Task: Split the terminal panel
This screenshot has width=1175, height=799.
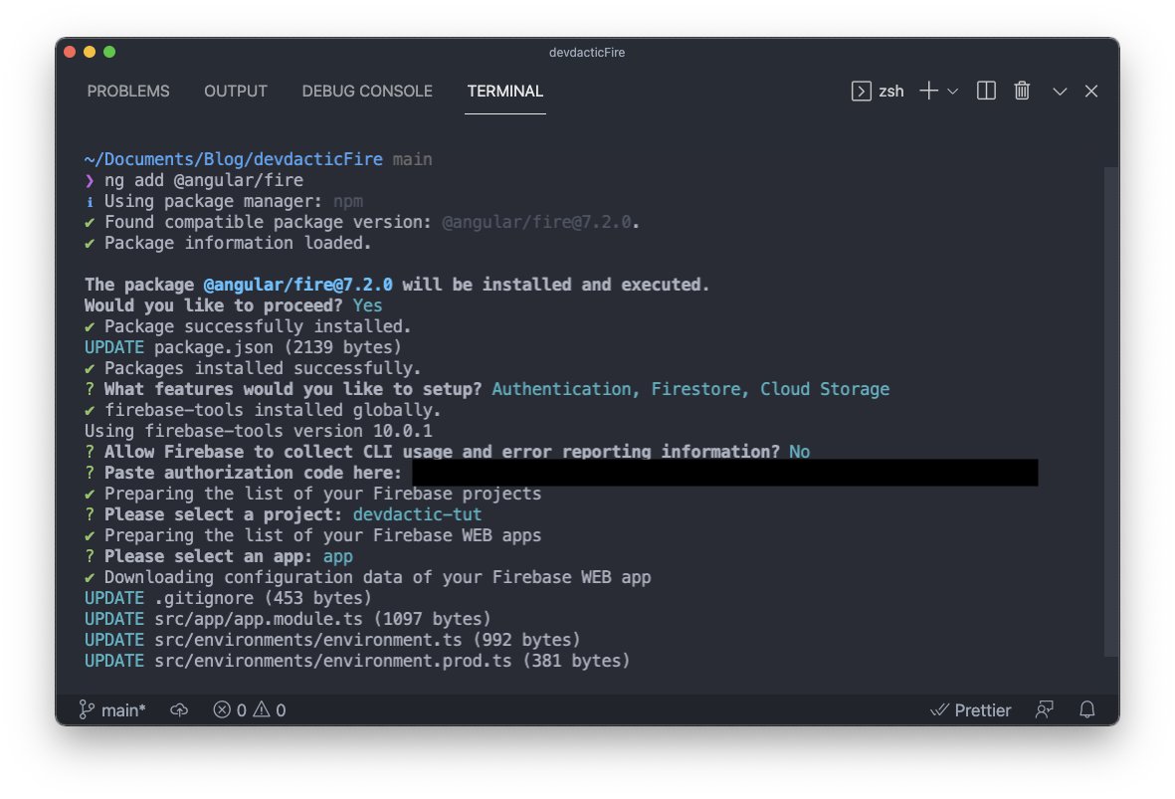Action: tap(986, 91)
